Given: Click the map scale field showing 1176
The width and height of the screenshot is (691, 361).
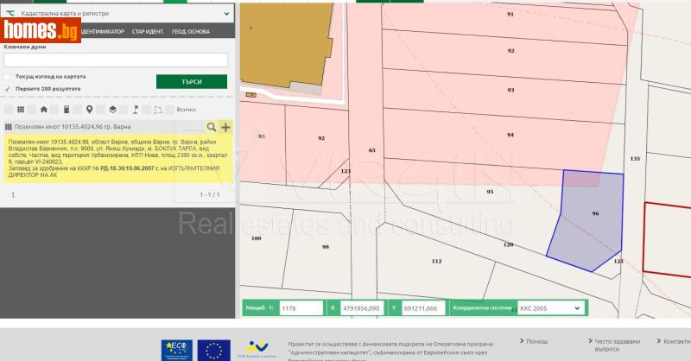Looking at the screenshot, I should [x=301, y=308].
